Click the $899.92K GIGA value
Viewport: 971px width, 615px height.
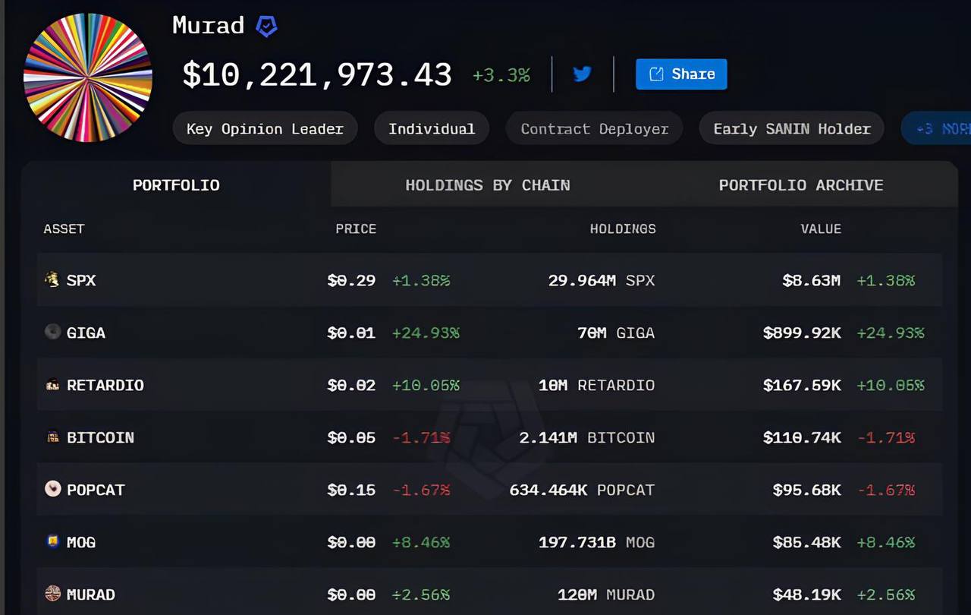tap(802, 333)
